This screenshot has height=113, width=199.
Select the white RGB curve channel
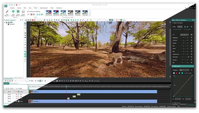pyautogui.click(x=174, y=73)
